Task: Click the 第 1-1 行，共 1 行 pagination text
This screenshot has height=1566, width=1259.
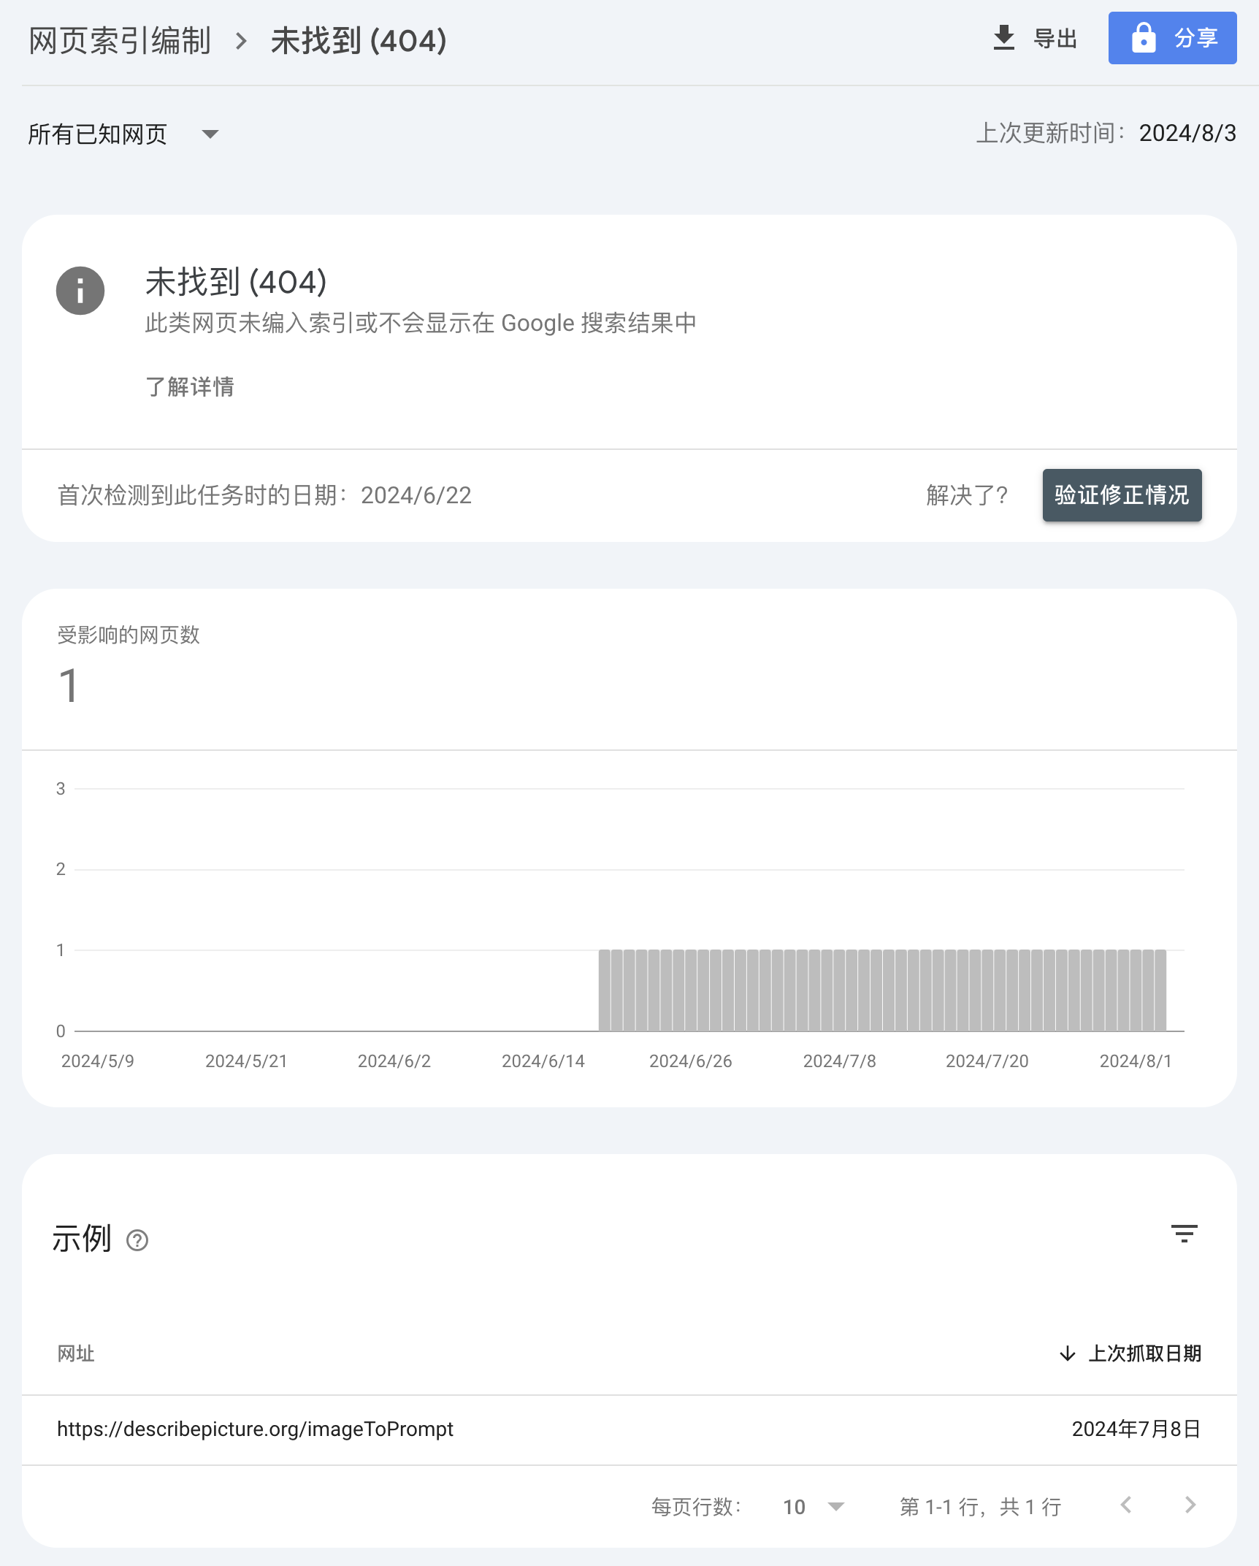Action: (980, 1507)
